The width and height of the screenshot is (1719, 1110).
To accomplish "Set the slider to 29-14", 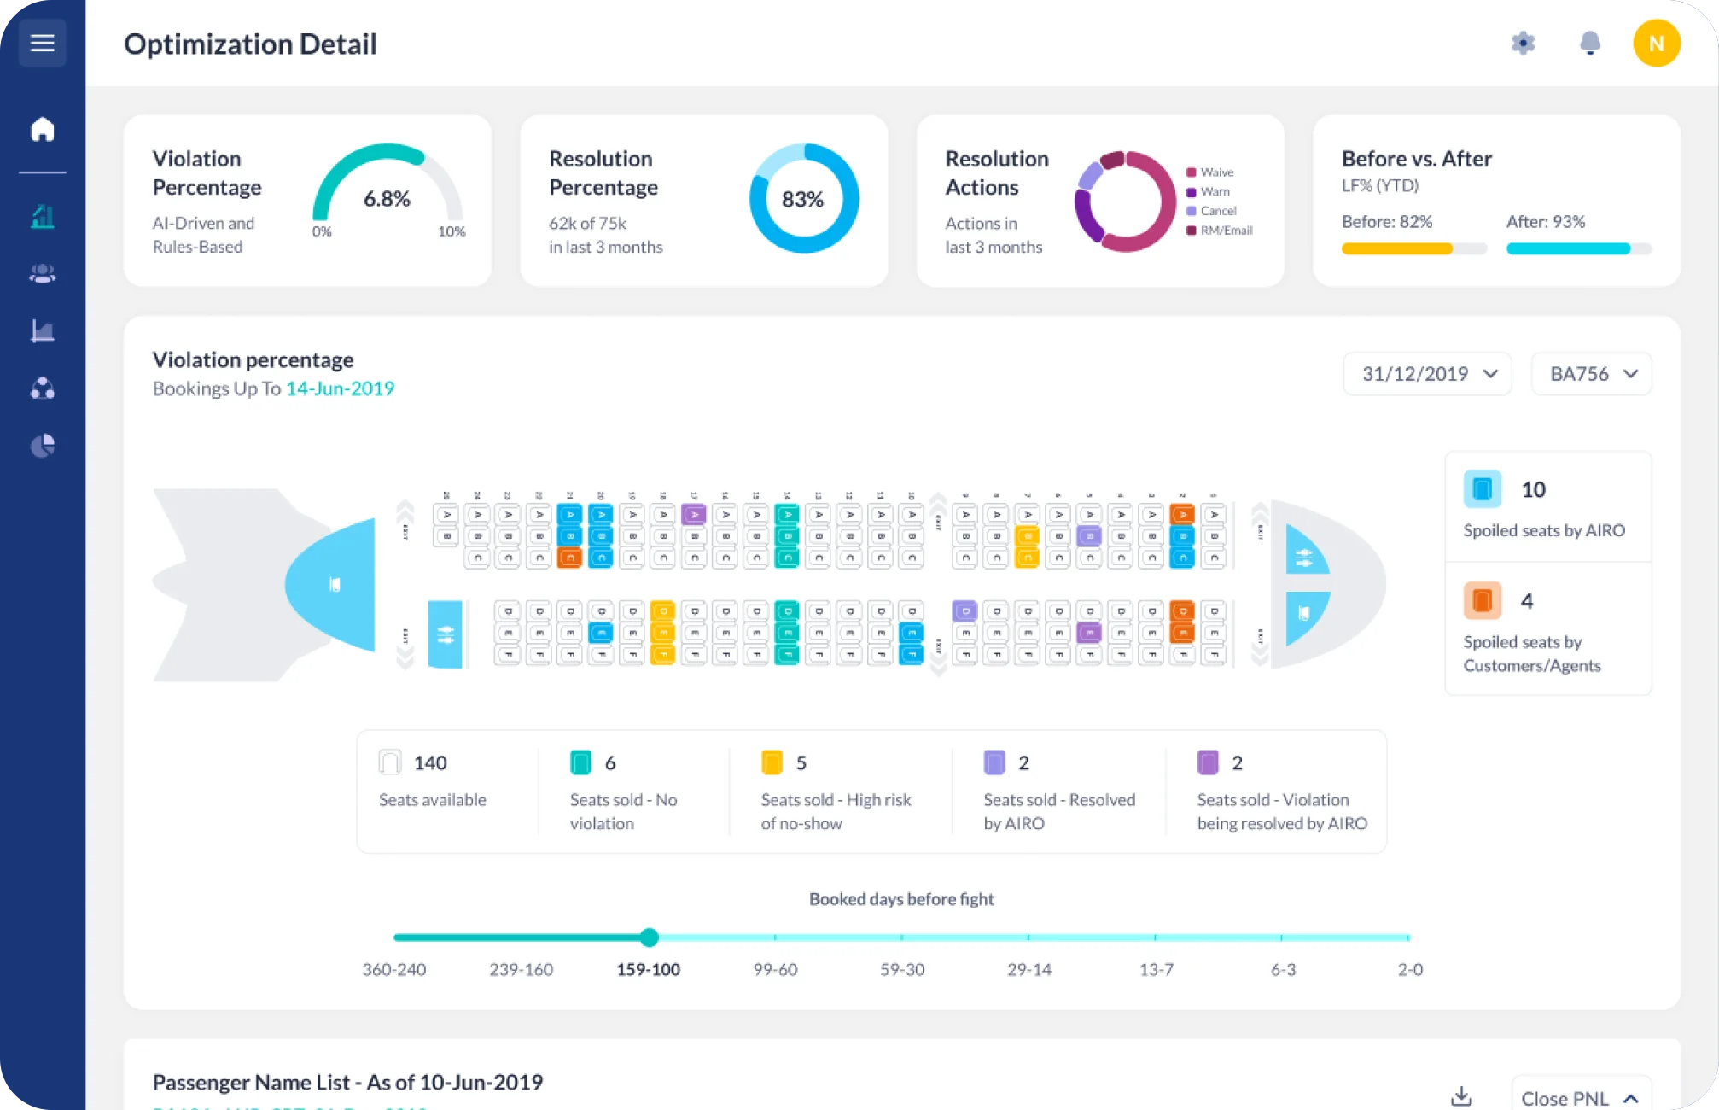I will tap(1029, 970).
